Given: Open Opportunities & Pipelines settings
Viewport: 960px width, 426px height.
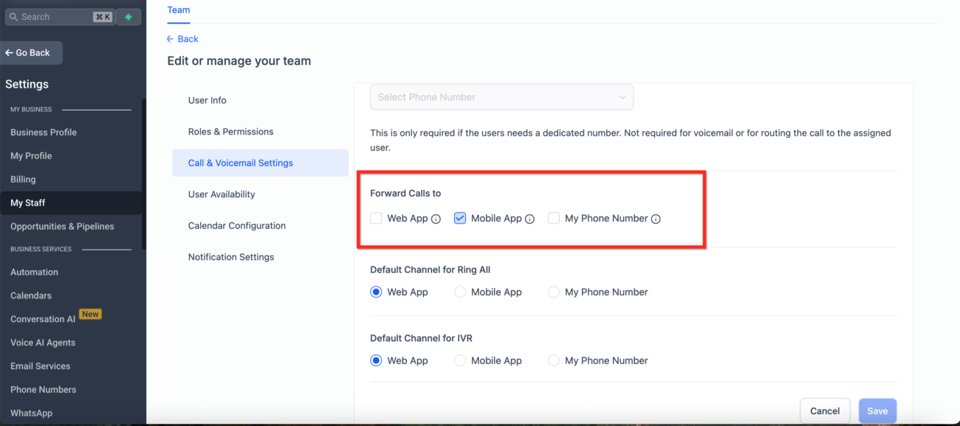Looking at the screenshot, I should point(62,227).
